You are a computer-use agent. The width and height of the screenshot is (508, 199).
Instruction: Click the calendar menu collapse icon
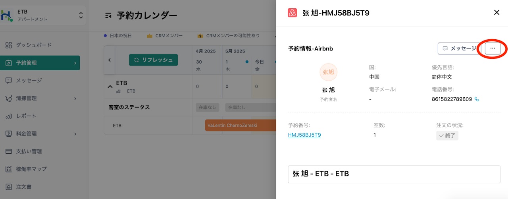(108, 16)
